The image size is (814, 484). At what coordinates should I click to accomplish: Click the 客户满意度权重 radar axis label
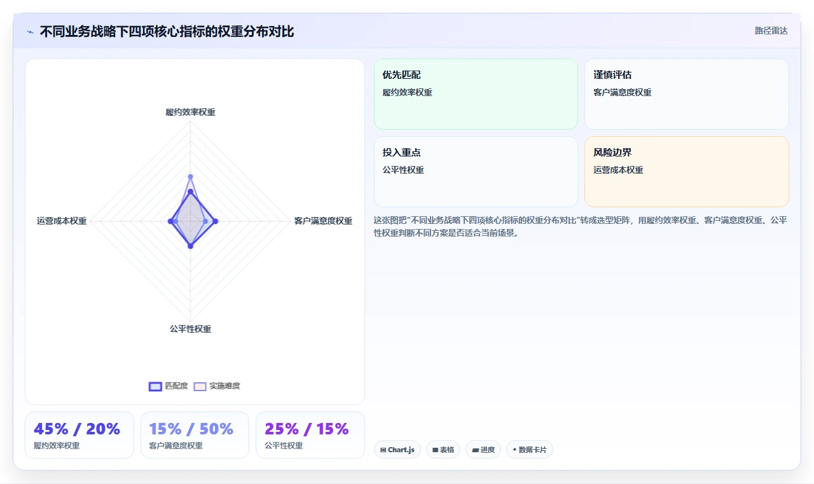coord(323,221)
